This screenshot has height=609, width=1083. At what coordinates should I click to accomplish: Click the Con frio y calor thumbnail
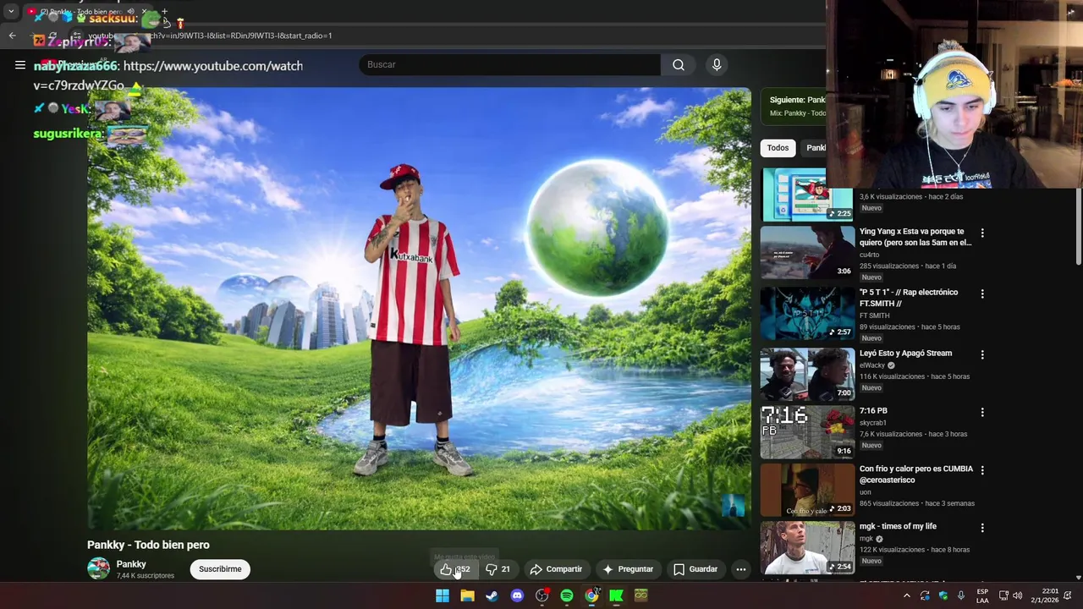807,490
